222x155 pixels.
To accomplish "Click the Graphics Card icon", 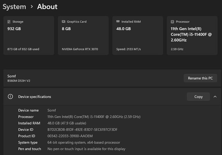I will 63,21.
